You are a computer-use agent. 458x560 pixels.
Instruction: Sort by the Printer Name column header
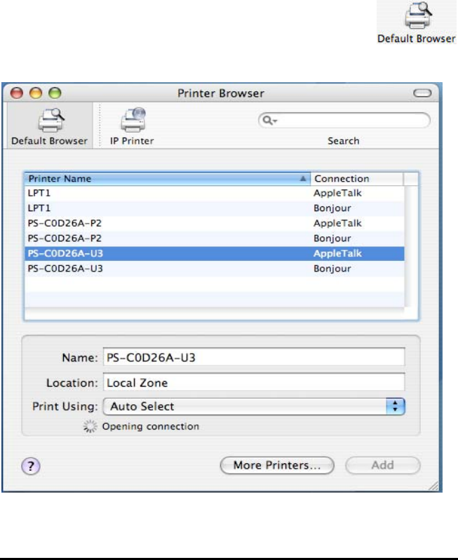tap(167, 178)
